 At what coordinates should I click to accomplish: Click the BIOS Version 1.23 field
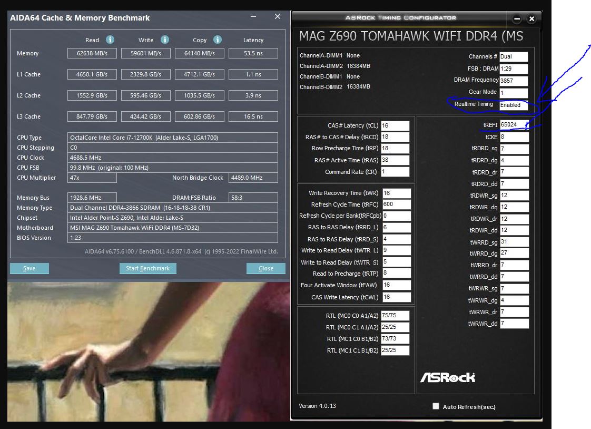coord(173,238)
